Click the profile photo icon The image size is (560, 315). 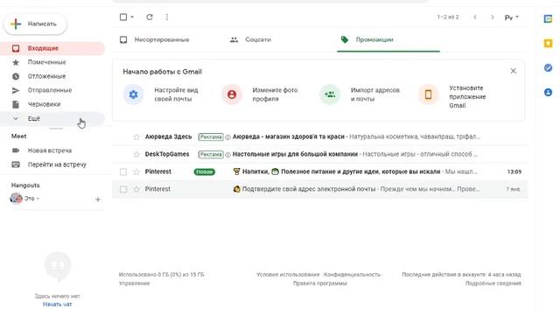coord(232,94)
